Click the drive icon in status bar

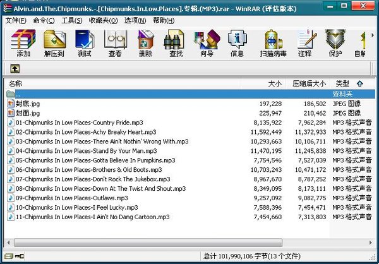[x=8, y=256]
